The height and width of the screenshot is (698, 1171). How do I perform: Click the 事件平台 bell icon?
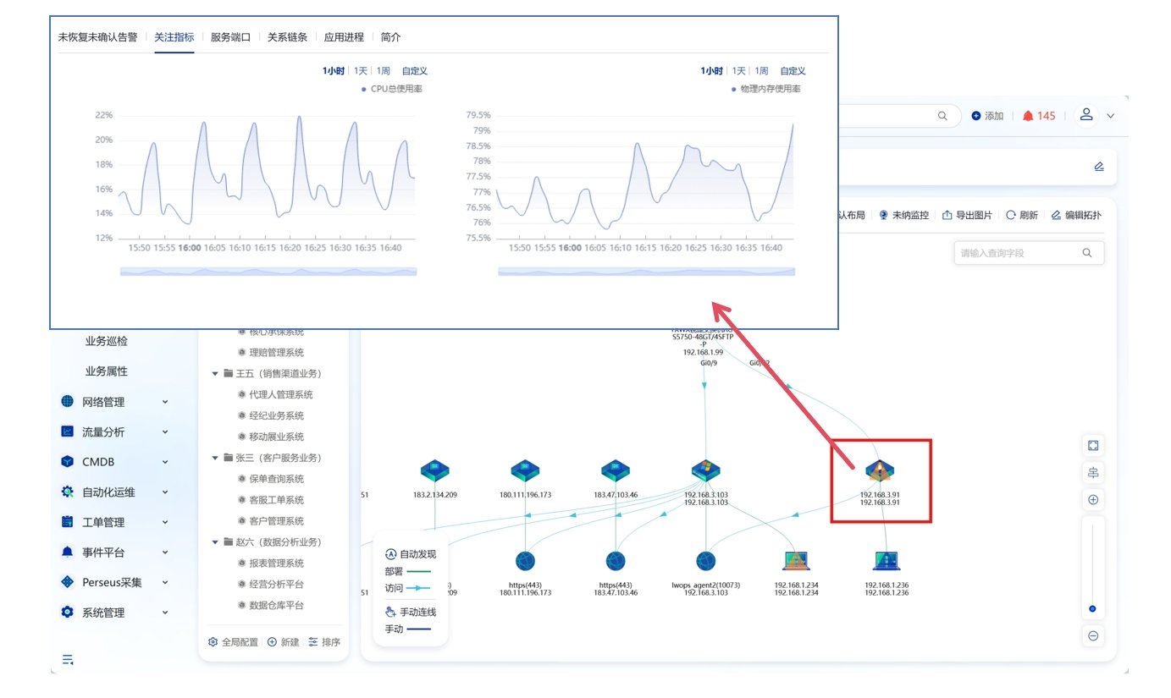(68, 552)
